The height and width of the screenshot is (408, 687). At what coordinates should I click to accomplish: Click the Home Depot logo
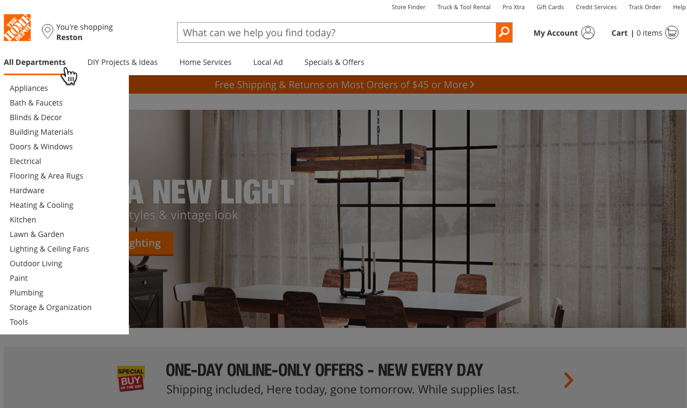pos(17,28)
